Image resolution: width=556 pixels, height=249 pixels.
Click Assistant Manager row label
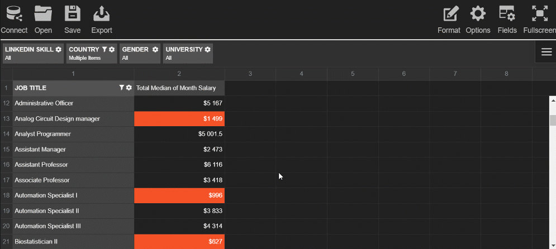pyautogui.click(x=73, y=150)
